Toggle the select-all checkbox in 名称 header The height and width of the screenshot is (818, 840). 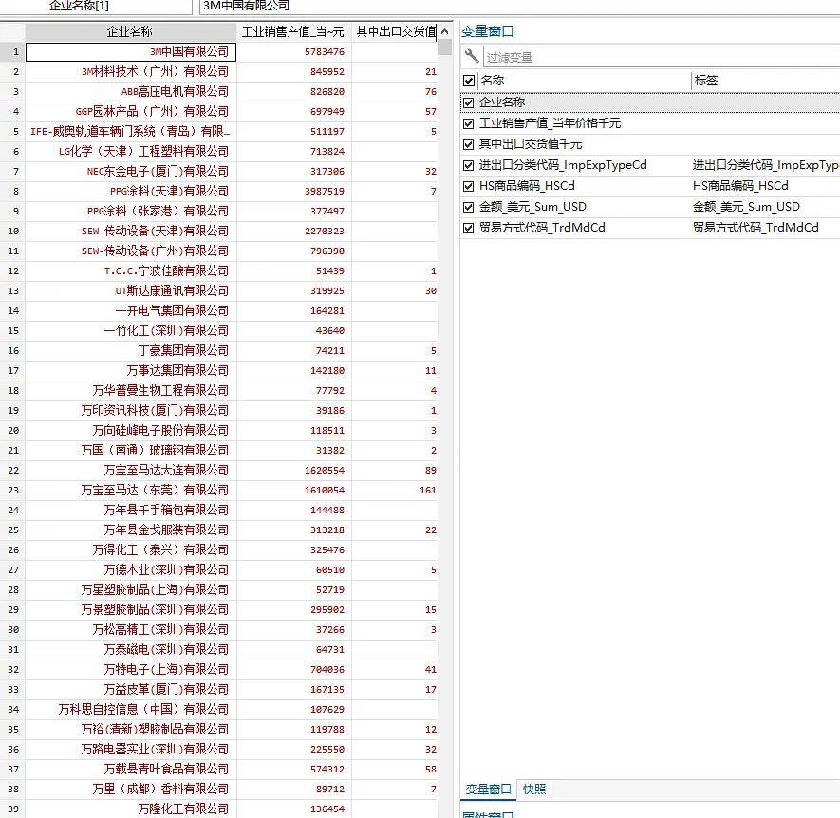[467, 80]
